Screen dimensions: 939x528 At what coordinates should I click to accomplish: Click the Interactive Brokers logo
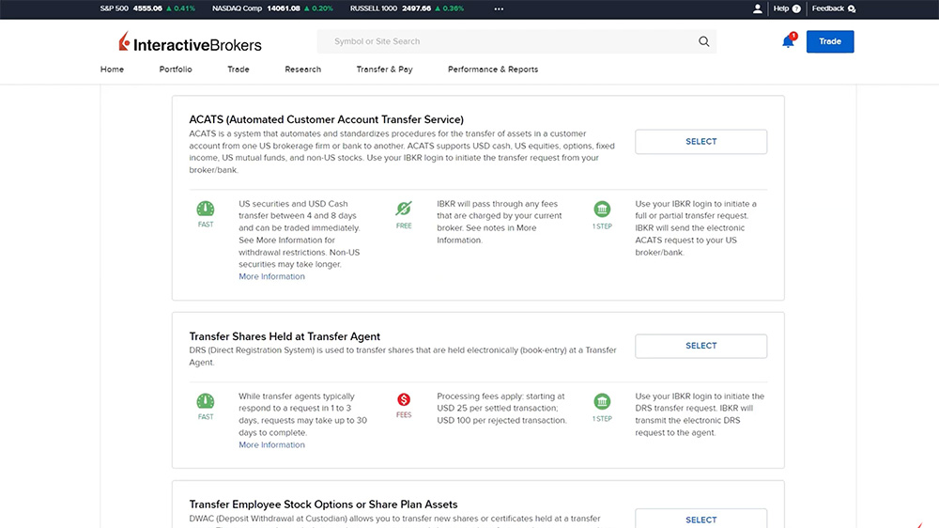tap(191, 43)
